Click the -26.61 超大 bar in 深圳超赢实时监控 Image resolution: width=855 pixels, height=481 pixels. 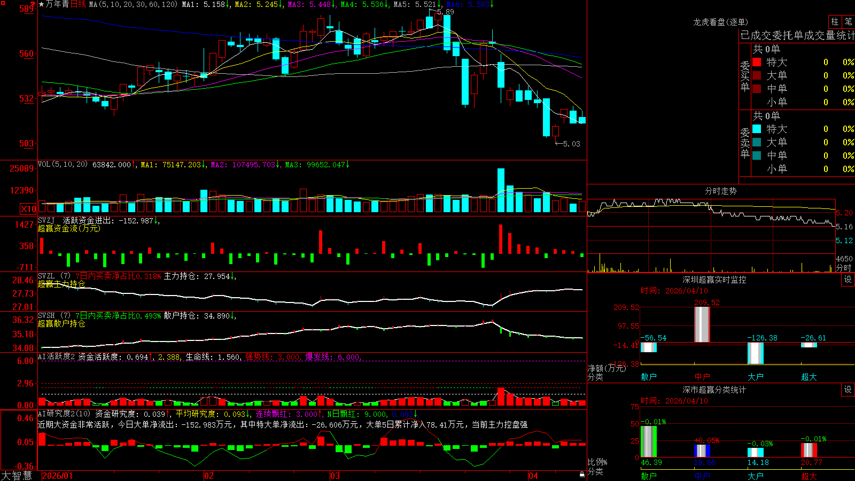(809, 345)
